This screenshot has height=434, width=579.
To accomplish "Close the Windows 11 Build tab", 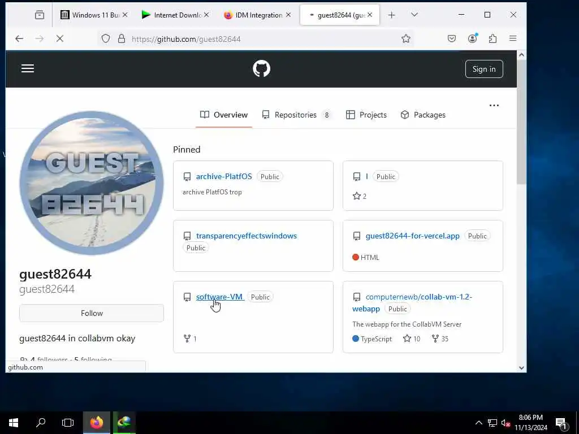I will 125,15.
